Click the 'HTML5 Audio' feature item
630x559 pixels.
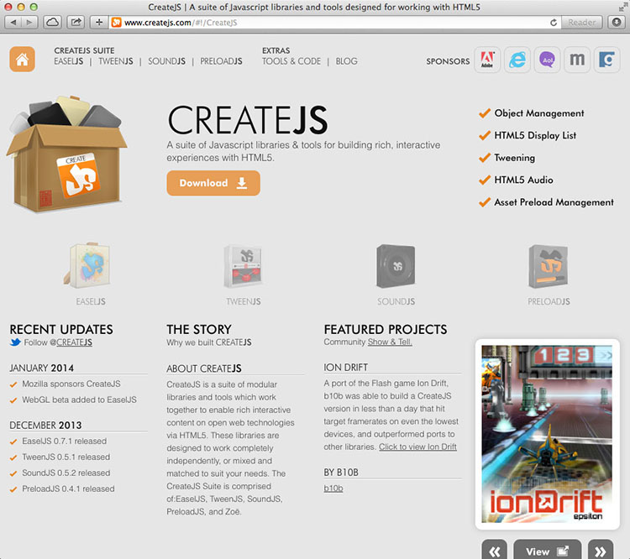523,180
